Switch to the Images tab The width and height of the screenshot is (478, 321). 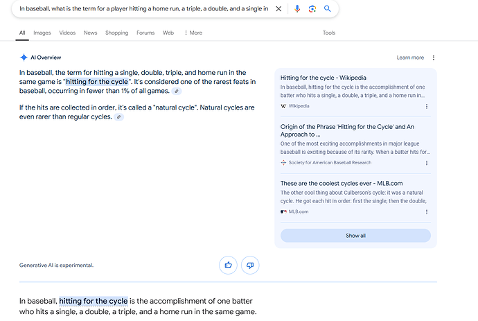42,33
